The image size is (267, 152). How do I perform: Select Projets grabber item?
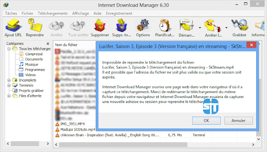(31, 91)
